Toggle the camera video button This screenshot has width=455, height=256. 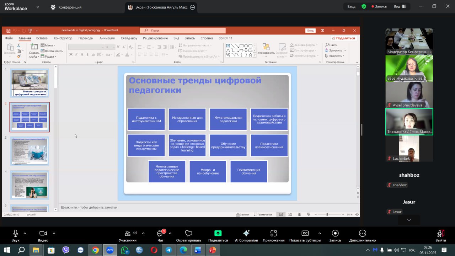click(43, 234)
